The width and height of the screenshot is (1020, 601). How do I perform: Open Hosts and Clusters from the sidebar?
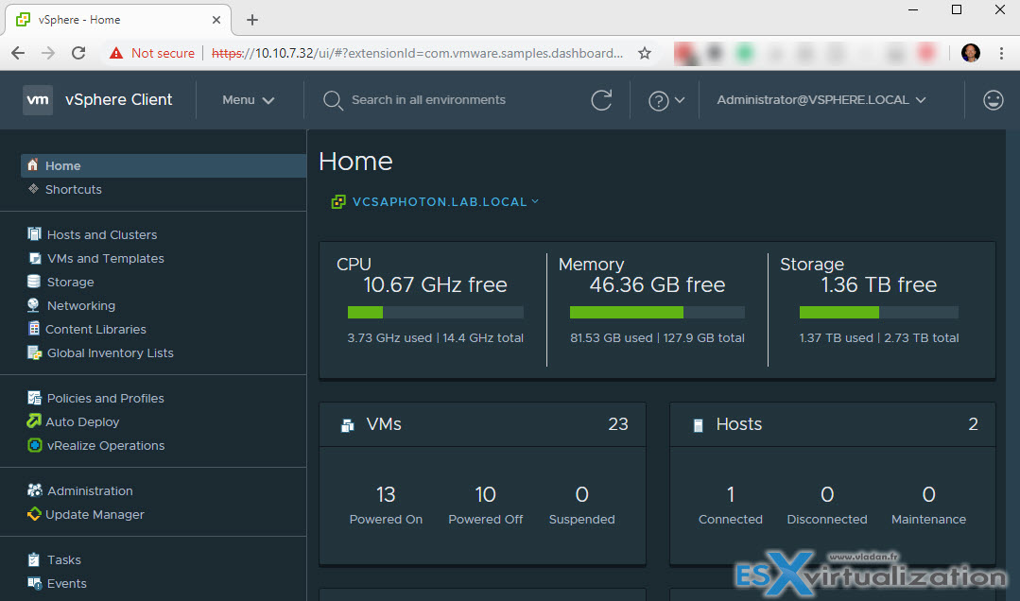point(101,233)
